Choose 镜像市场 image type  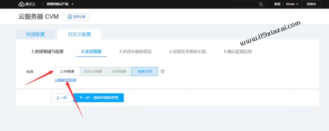click(x=145, y=72)
